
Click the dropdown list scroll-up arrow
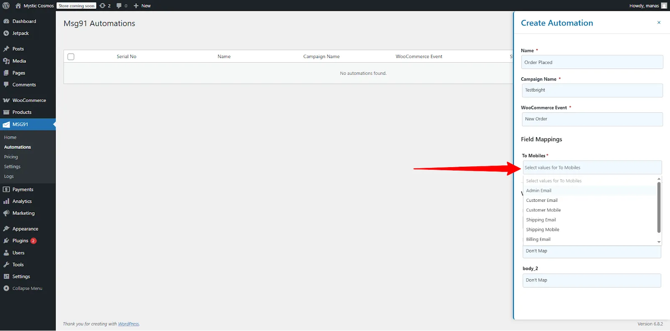tap(659, 178)
